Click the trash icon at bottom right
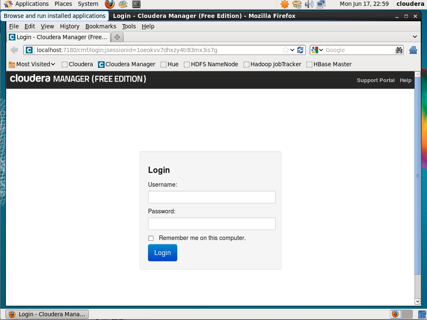 point(422,314)
